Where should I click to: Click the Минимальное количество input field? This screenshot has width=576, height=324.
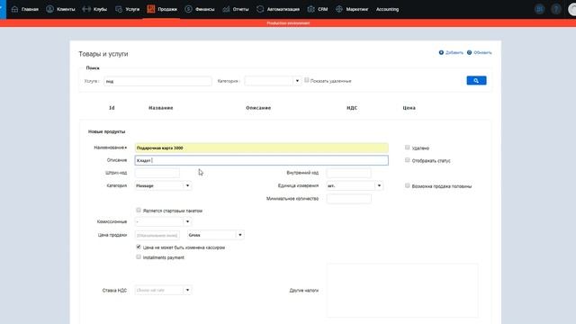point(348,199)
